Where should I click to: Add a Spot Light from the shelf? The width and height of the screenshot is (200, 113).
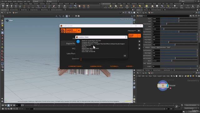click(x=116, y=6)
